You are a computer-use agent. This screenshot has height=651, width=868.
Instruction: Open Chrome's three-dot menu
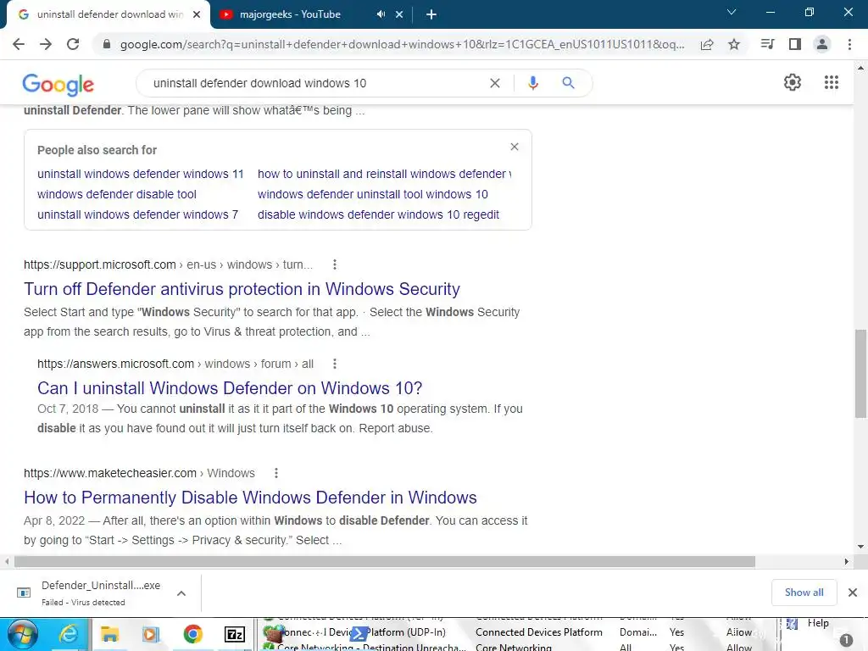pos(849,44)
